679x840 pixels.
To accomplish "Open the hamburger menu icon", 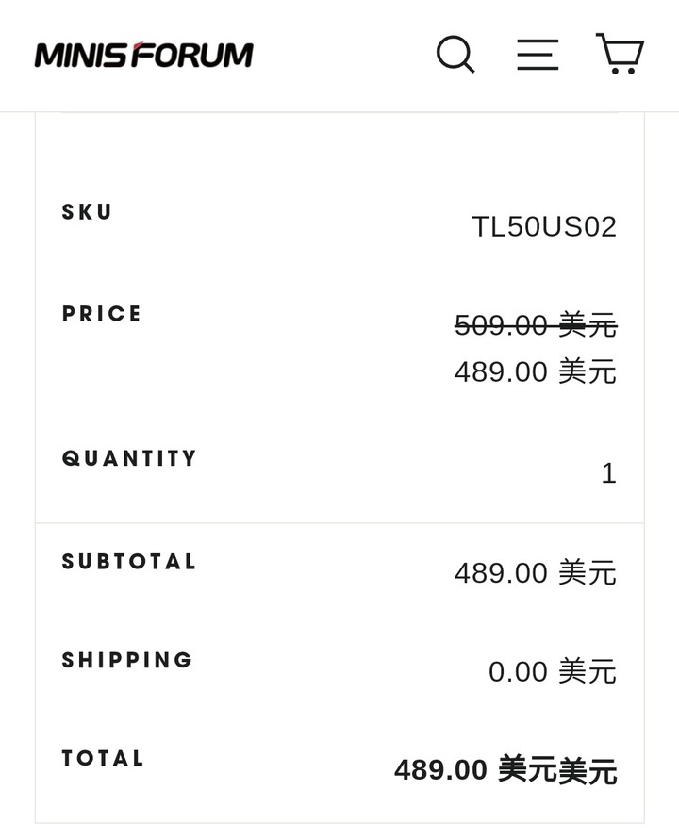I will [x=538, y=54].
